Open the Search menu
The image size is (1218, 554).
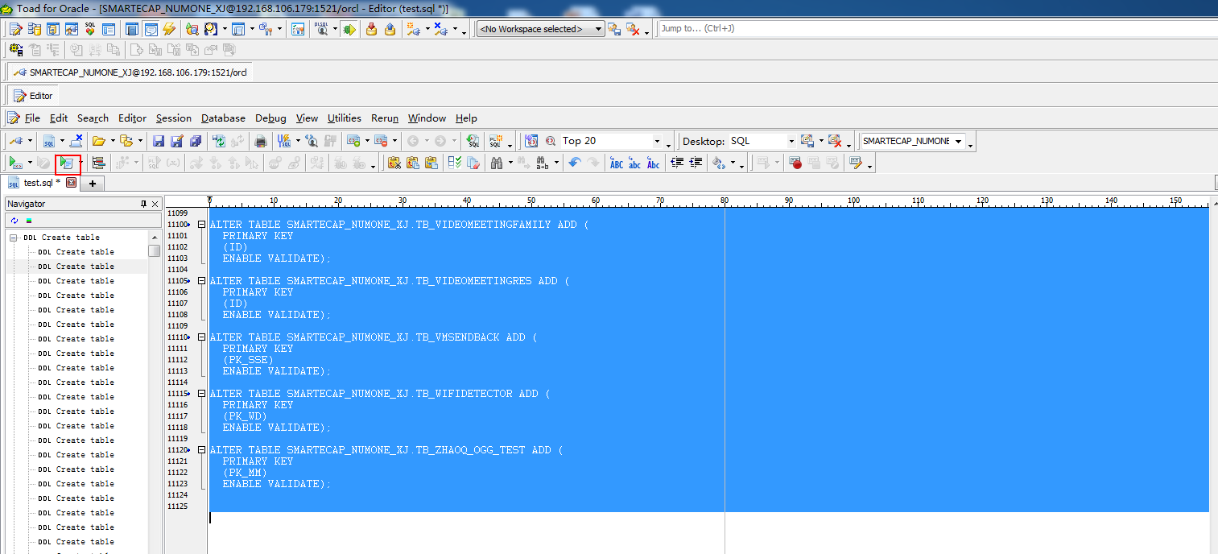coord(93,118)
